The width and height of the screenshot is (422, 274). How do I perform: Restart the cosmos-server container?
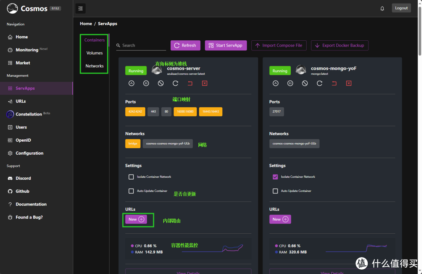tap(175, 83)
